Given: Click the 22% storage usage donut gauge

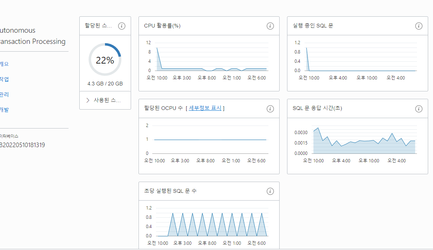Looking at the screenshot, I should coord(105,59).
